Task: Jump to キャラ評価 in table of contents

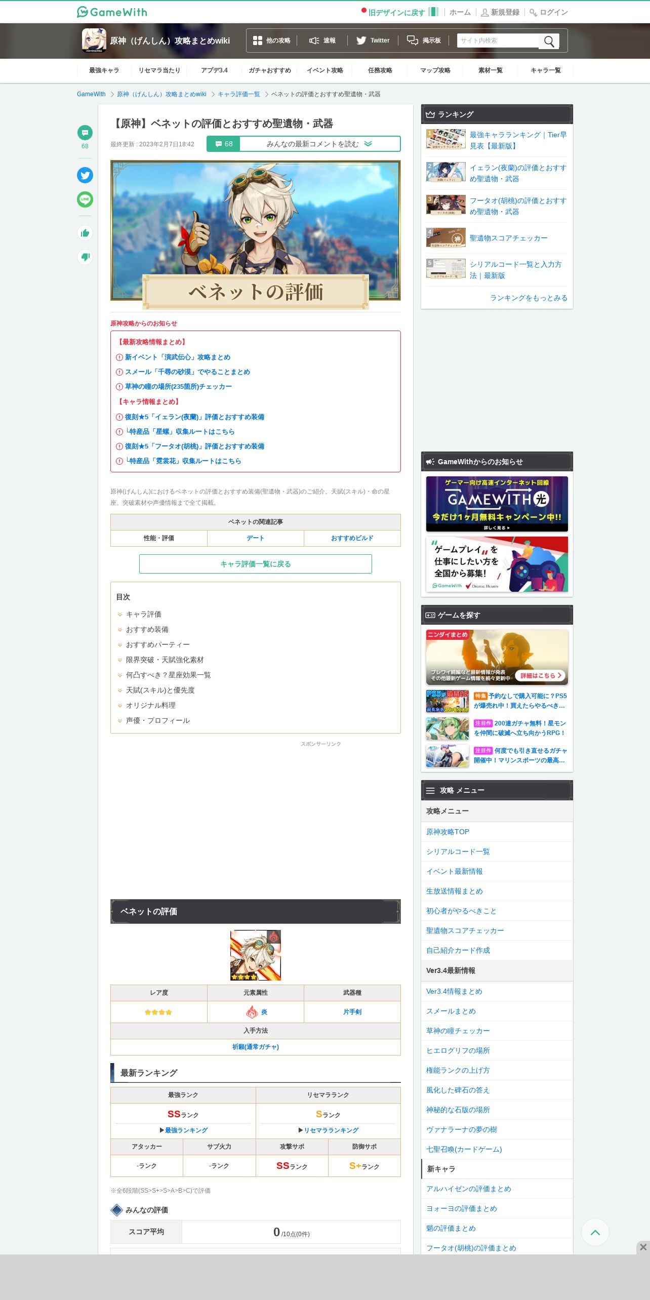Action: (x=144, y=614)
